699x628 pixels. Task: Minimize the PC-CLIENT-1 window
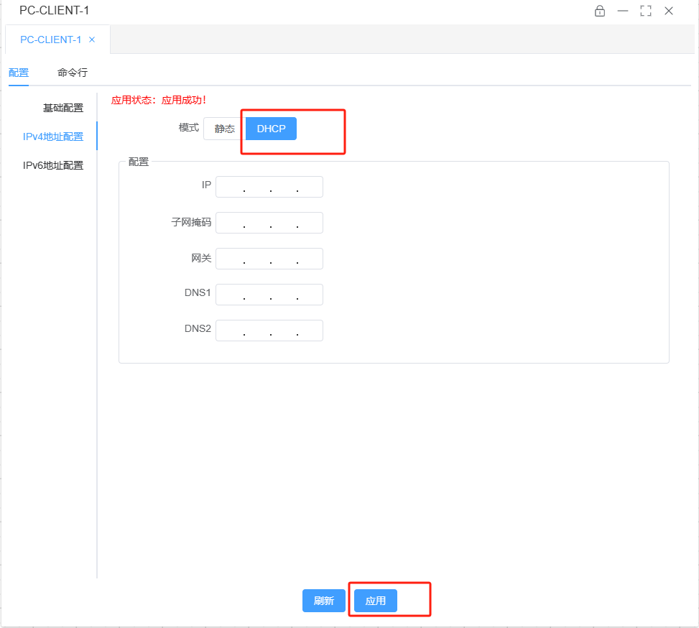point(623,11)
